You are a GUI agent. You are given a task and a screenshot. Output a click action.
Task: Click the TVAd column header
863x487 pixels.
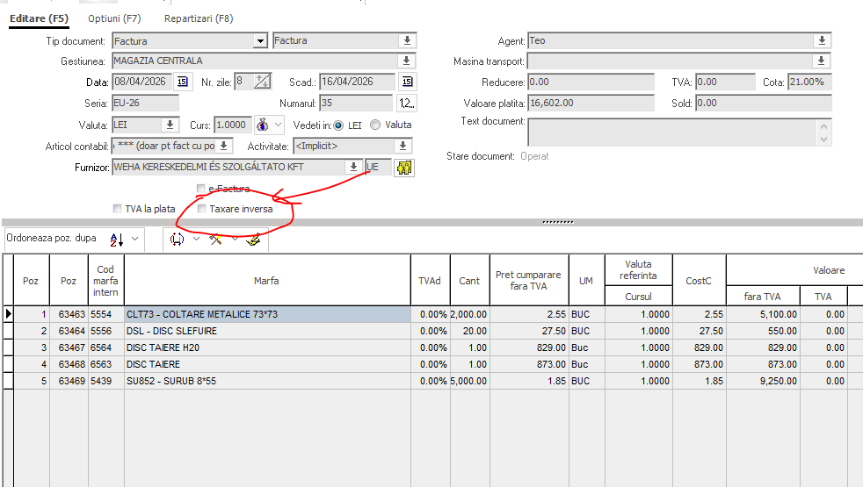[430, 280]
